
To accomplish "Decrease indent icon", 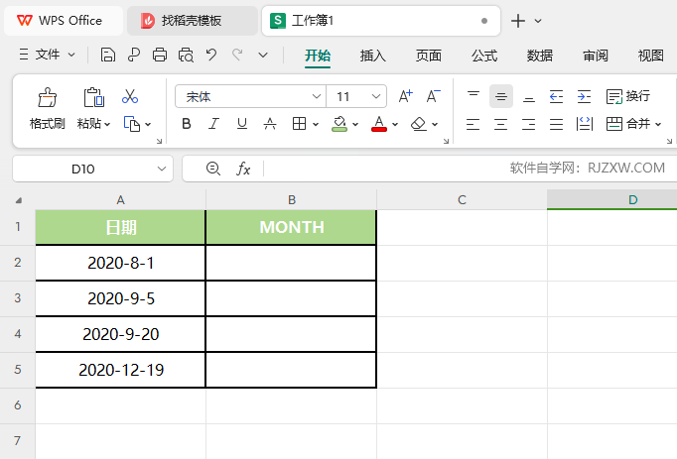I will click(x=556, y=96).
